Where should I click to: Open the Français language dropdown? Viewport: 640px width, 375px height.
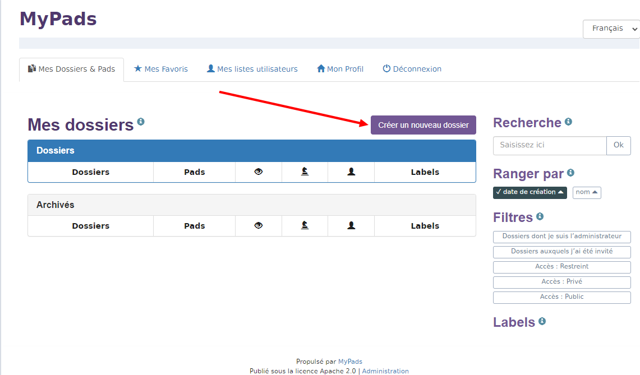pos(611,29)
